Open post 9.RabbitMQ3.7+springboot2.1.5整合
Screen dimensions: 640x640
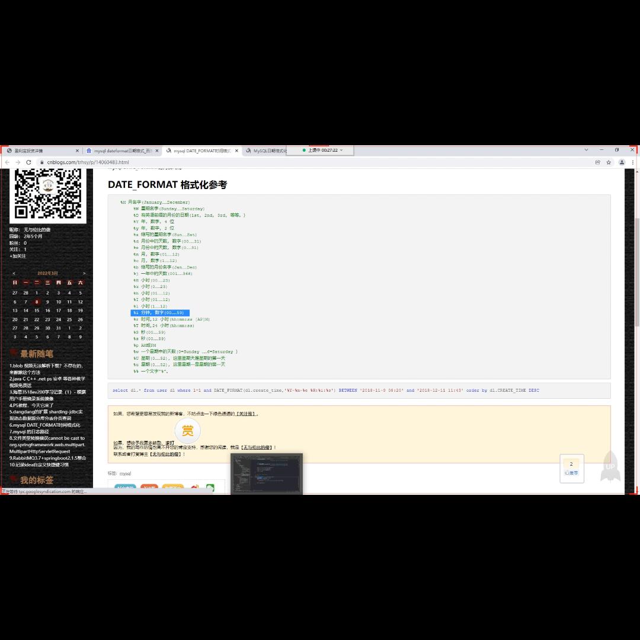point(48,458)
